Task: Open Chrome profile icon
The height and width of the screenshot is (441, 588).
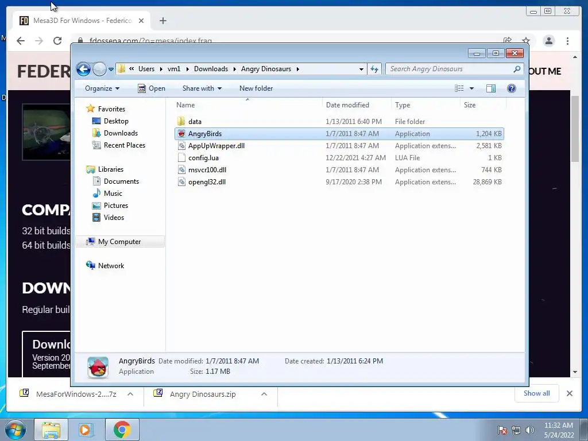Action: (x=549, y=41)
